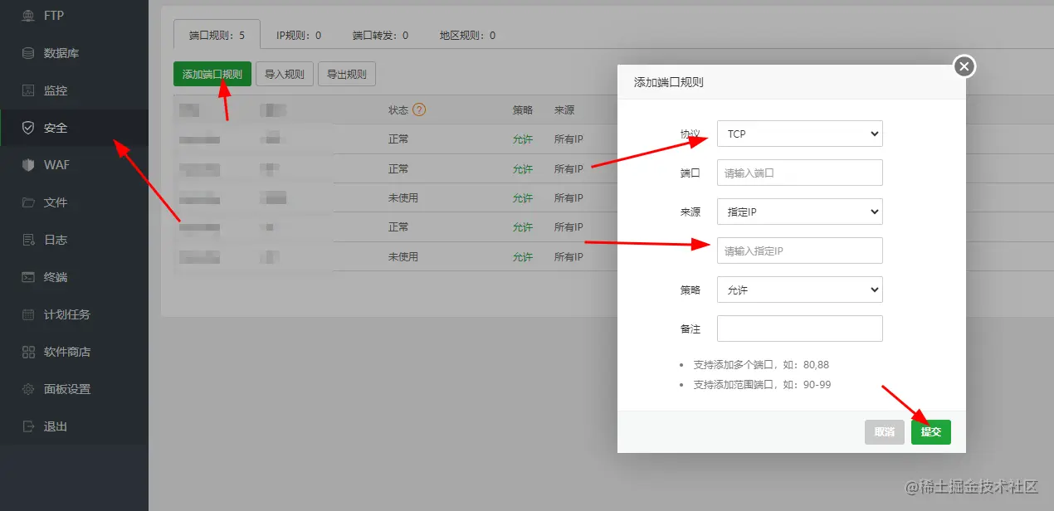
Task: Open 数据库 menu item
Action: [61, 53]
